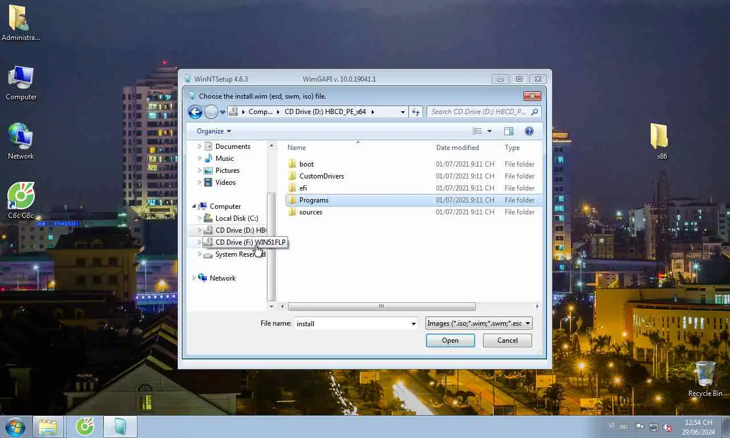Close the file chooser dialog
Screen dimensions: 730x438
click(x=532, y=96)
